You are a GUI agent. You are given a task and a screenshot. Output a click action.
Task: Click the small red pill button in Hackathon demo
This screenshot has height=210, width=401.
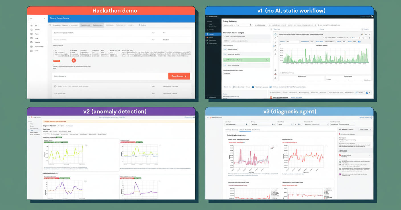57,61
